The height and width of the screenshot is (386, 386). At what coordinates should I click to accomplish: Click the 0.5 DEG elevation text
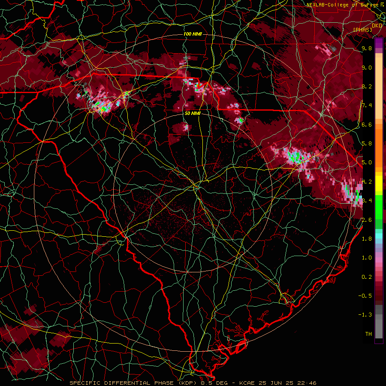(214, 383)
